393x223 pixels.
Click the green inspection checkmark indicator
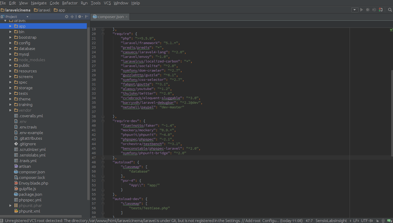(x=391, y=30)
